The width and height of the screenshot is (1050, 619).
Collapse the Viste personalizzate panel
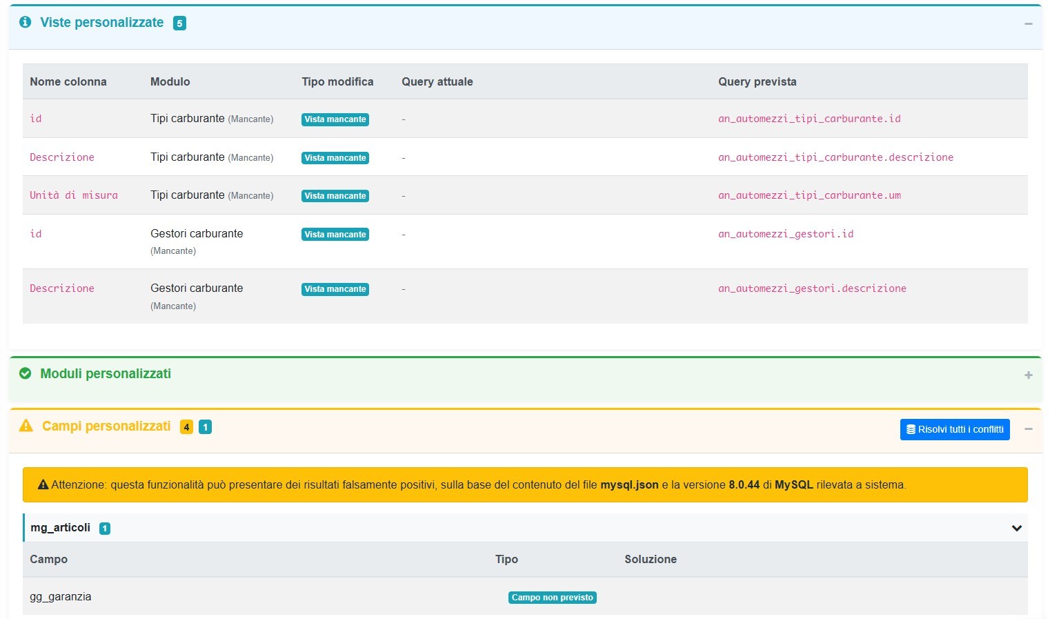click(x=1028, y=23)
